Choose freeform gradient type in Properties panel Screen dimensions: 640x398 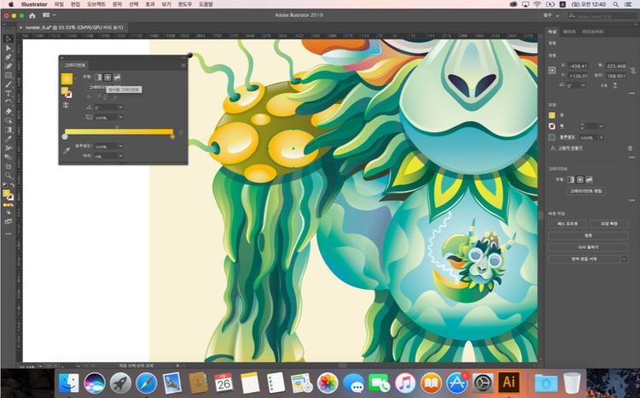pos(589,180)
